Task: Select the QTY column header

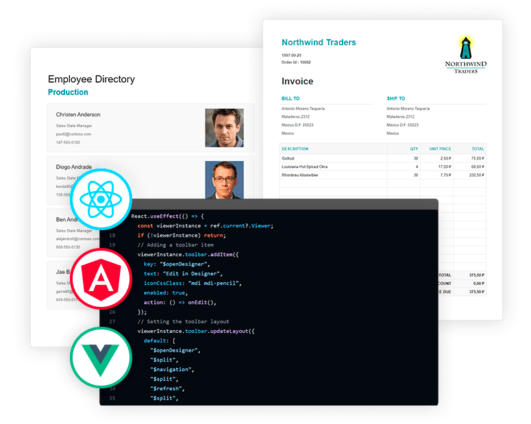Action: (x=414, y=149)
